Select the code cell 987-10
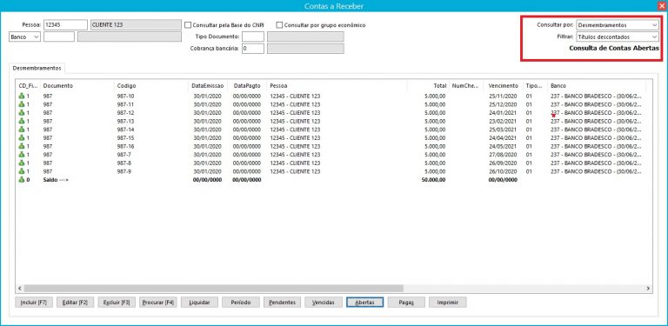 pos(125,96)
